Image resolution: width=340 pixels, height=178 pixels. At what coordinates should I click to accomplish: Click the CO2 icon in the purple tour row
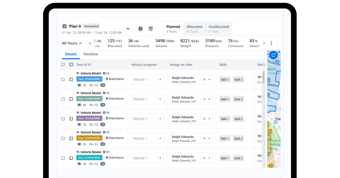[91, 125]
